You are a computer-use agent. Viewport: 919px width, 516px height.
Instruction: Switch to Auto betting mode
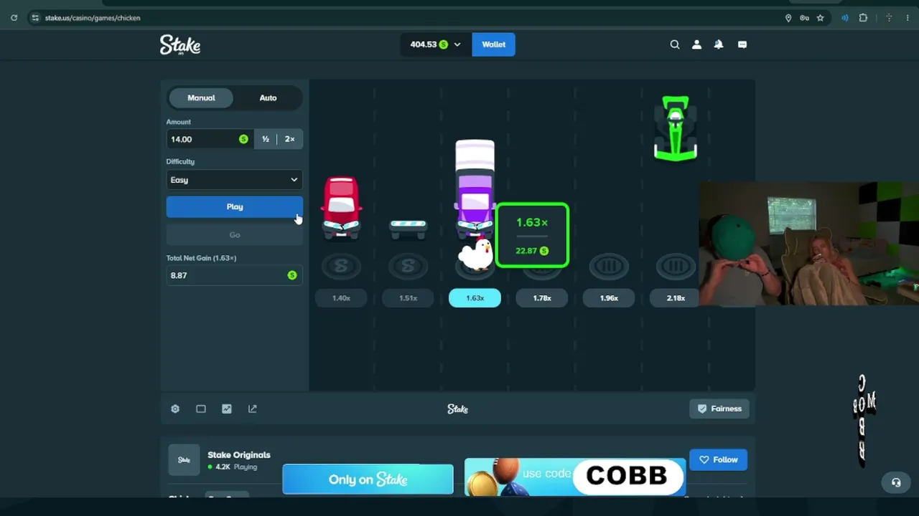[268, 97]
